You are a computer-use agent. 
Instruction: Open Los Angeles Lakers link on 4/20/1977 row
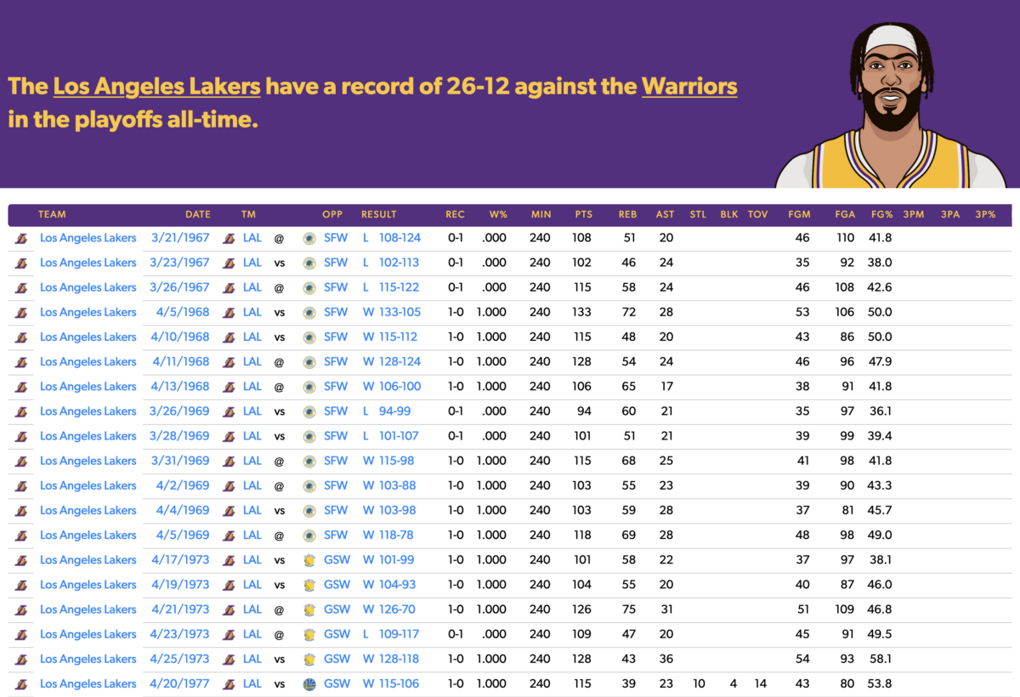tap(88, 684)
